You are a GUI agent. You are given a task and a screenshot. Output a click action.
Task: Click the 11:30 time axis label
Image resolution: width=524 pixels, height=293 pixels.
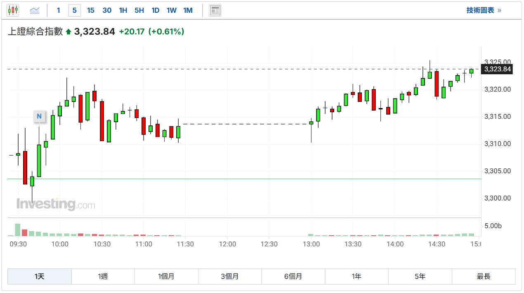[x=185, y=244]
